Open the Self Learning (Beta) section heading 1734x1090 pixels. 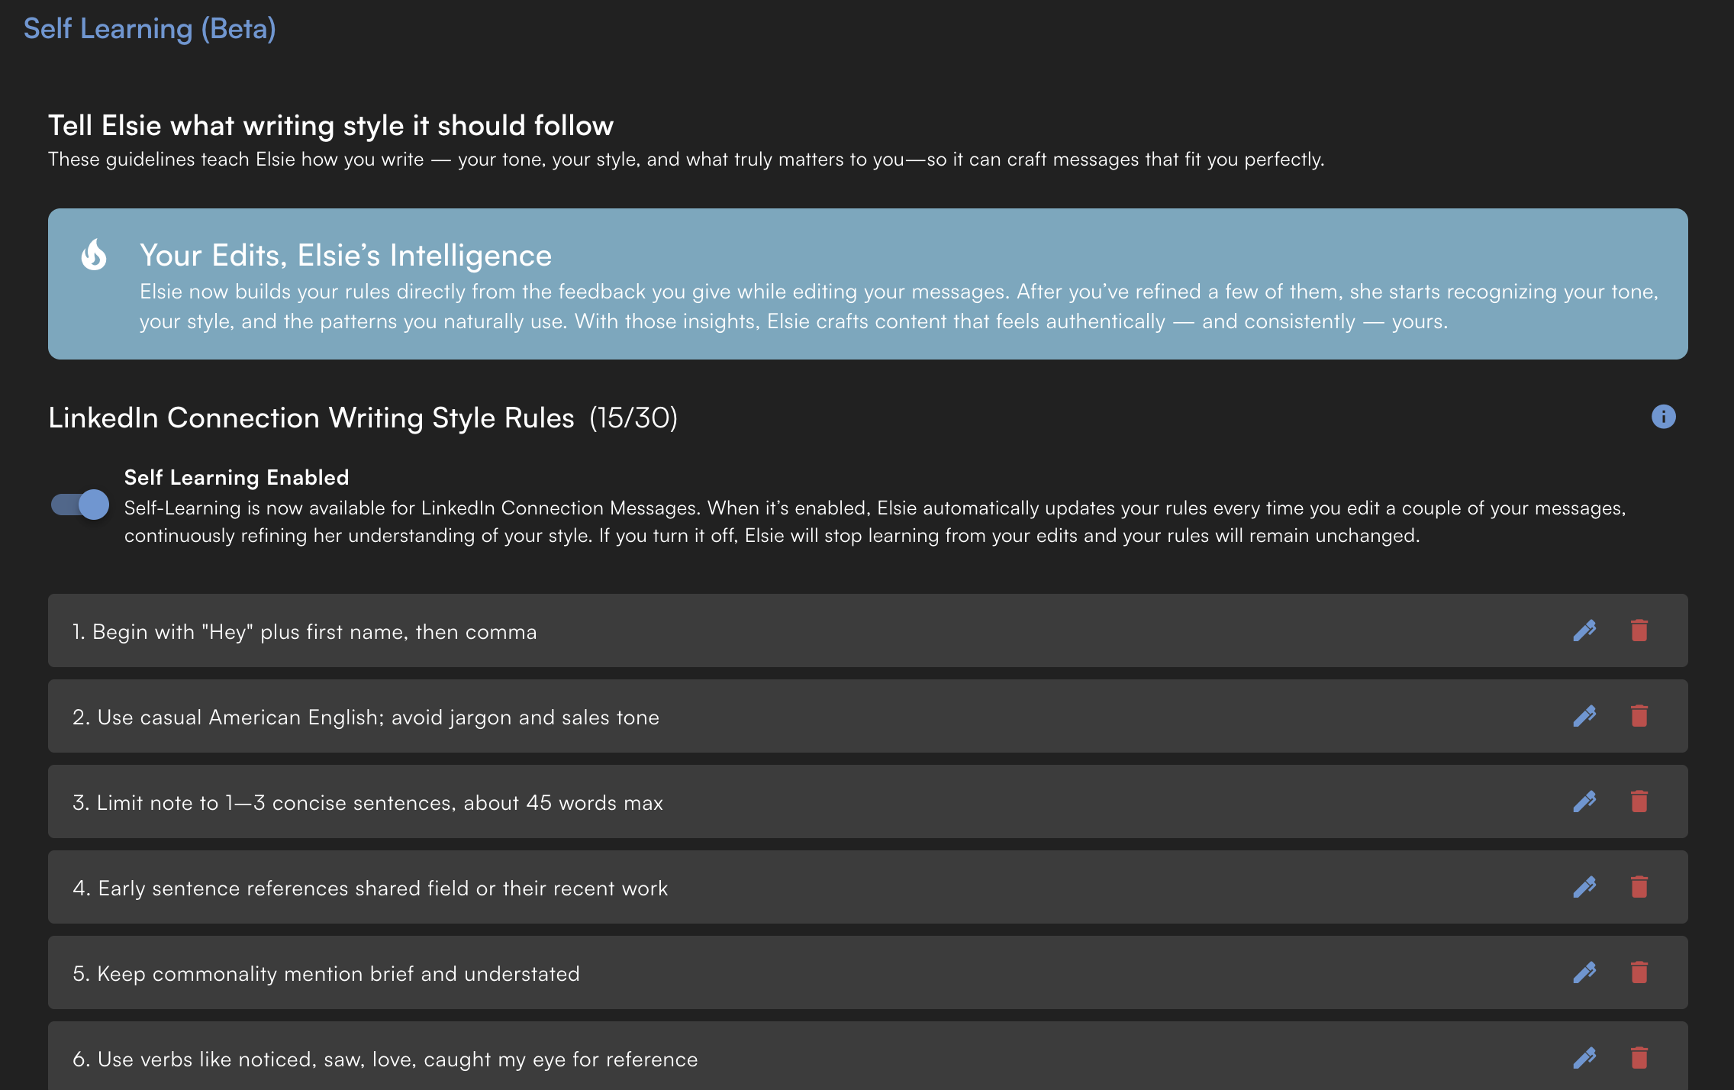150,29
